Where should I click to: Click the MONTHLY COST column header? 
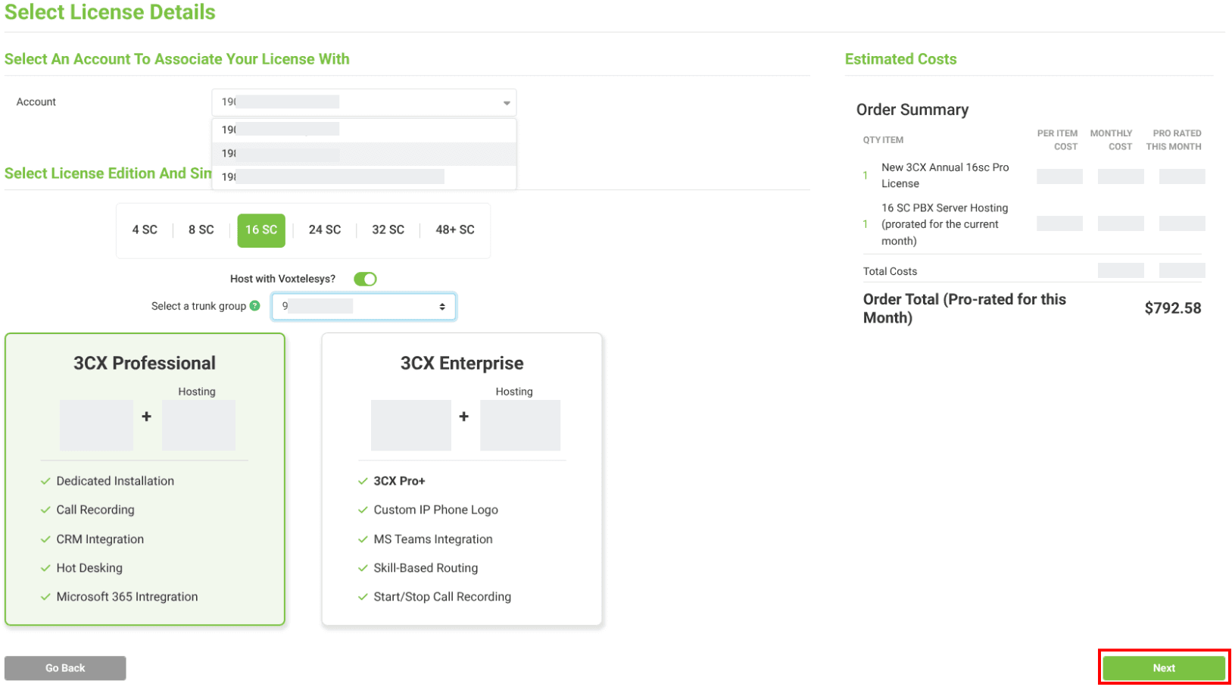tap(1111, 140)
